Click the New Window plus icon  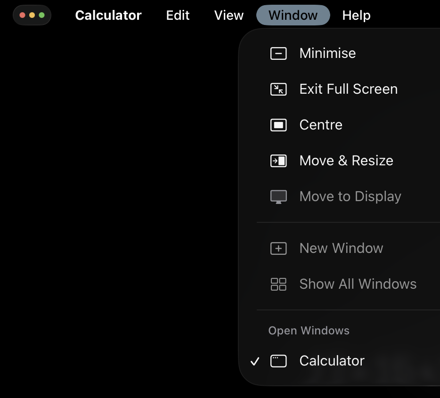click(278, 248)
